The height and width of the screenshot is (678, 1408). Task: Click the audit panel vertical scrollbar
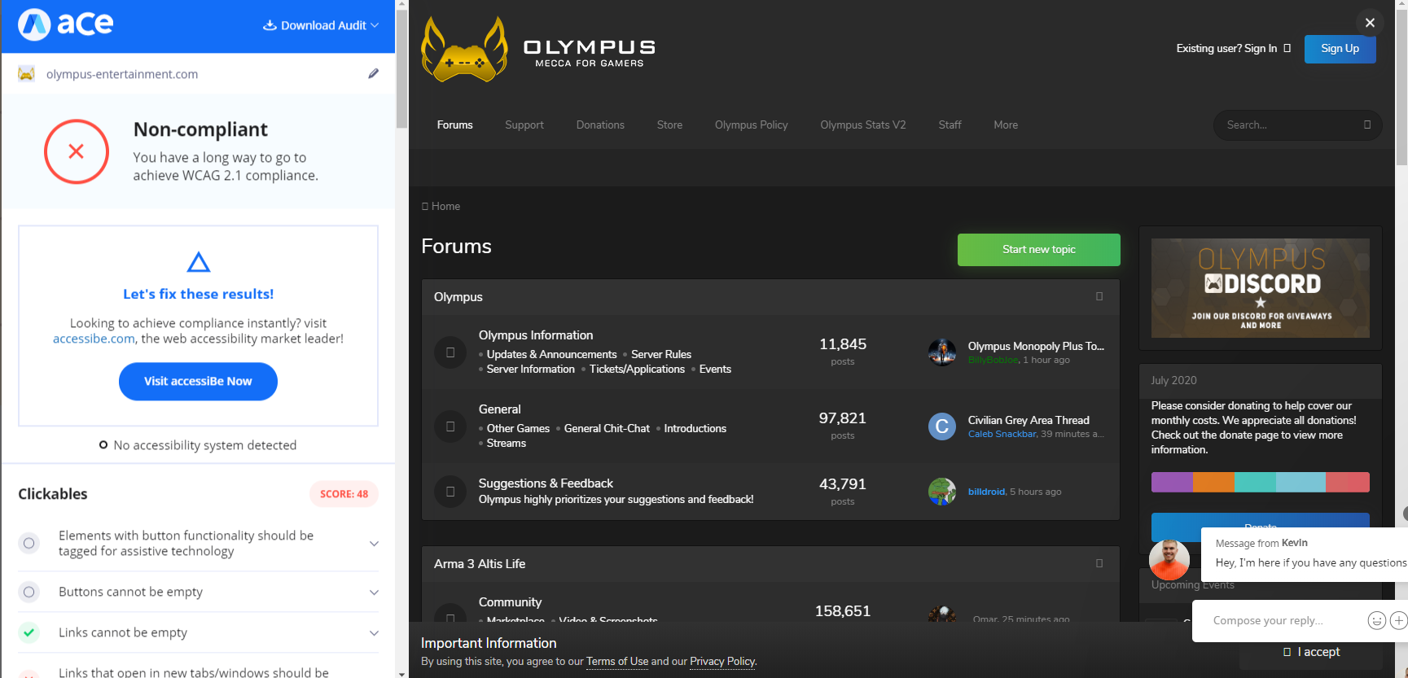click(401, 69)
